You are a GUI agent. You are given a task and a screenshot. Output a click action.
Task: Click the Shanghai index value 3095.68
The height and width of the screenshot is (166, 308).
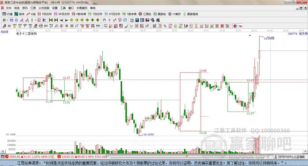point(14,157)
